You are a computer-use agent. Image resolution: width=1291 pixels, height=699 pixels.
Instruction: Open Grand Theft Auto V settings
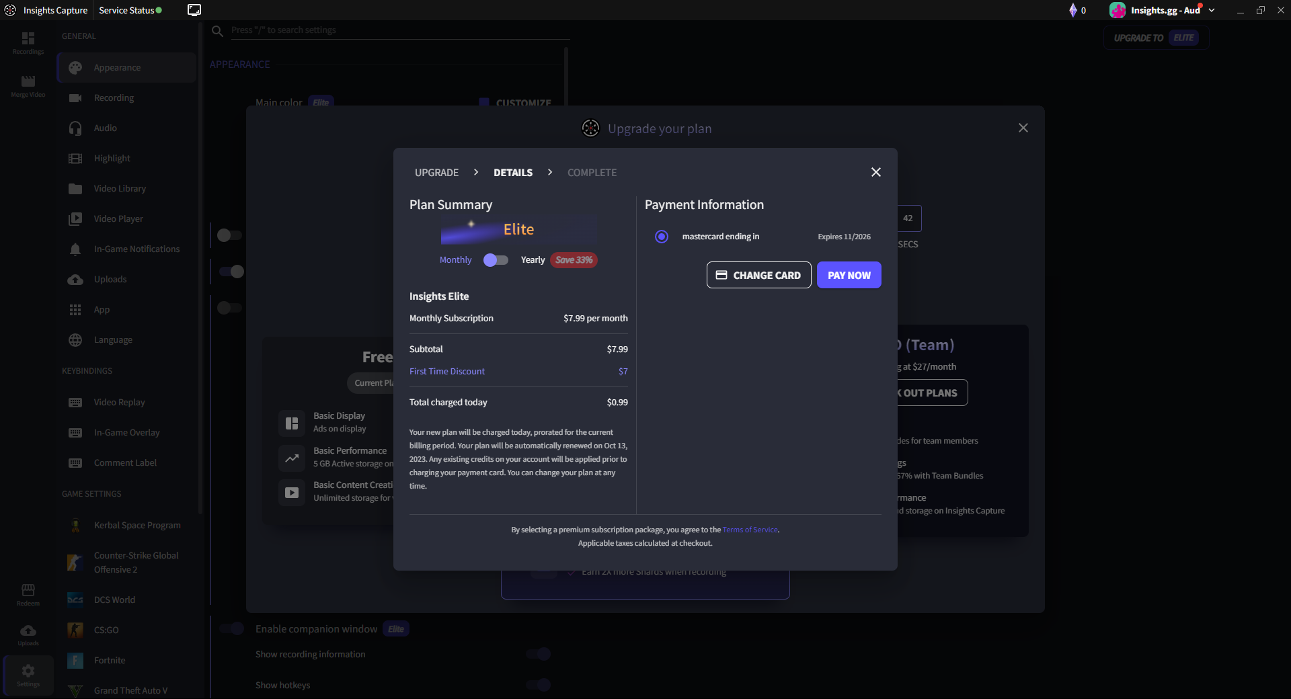(x=127, y=690)
